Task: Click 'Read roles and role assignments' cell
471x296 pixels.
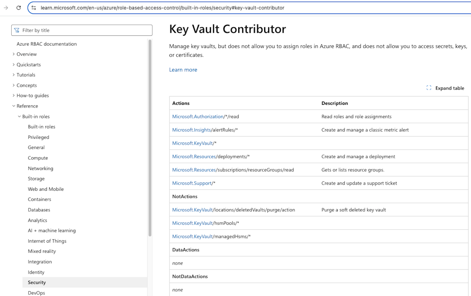Action: [x=356, y=116]
